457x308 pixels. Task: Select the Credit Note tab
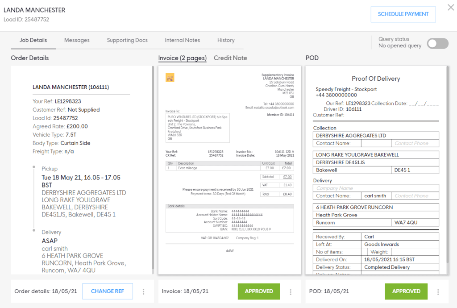[x=230, y=58]
